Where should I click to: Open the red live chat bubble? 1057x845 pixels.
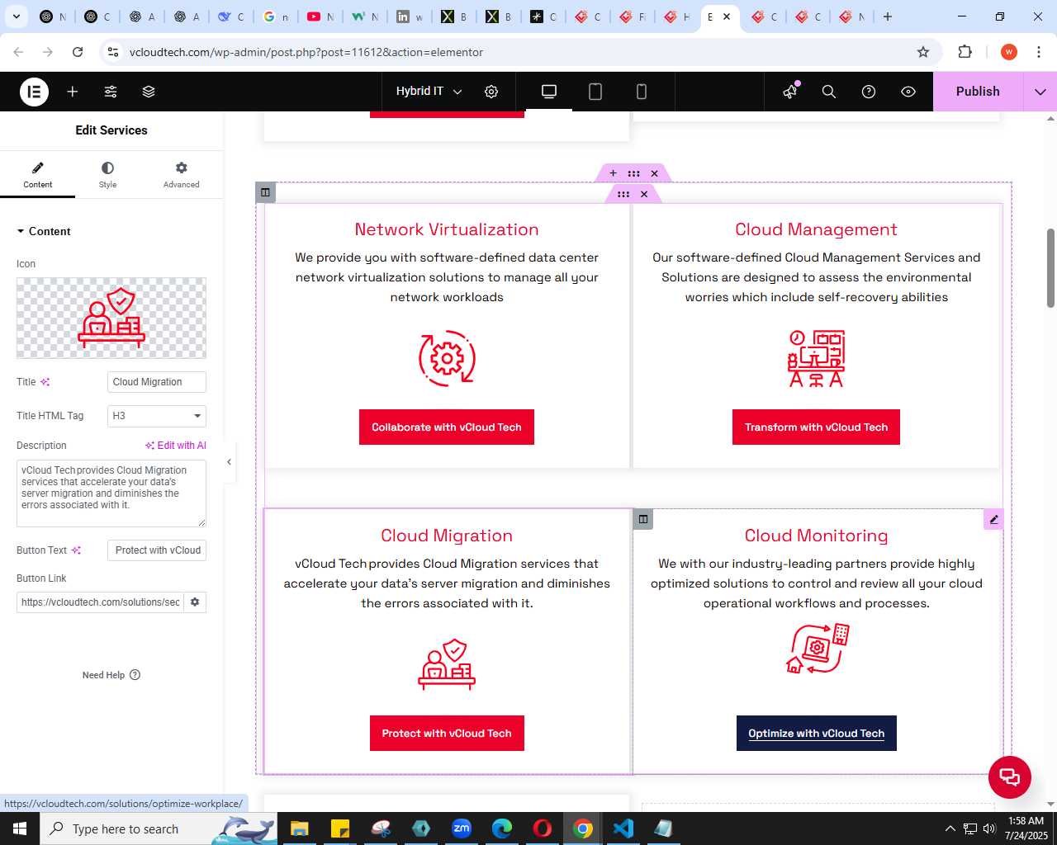coord(1010,777)
